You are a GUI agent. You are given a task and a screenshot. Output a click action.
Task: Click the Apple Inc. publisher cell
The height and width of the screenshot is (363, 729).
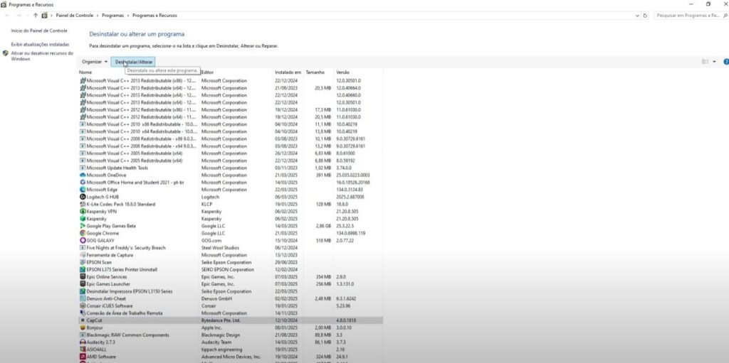click(211, 327)
